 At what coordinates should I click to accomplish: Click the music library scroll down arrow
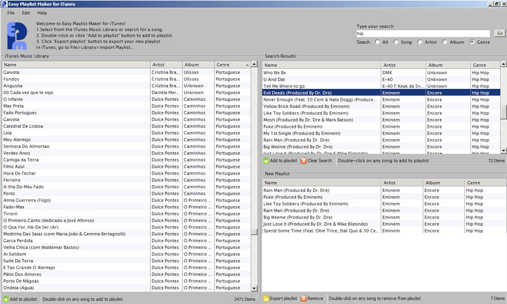pos(254,288)
